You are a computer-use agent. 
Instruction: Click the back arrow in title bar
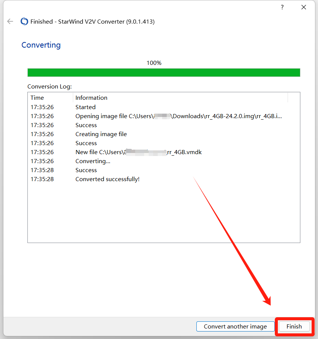tap(10, 22)
